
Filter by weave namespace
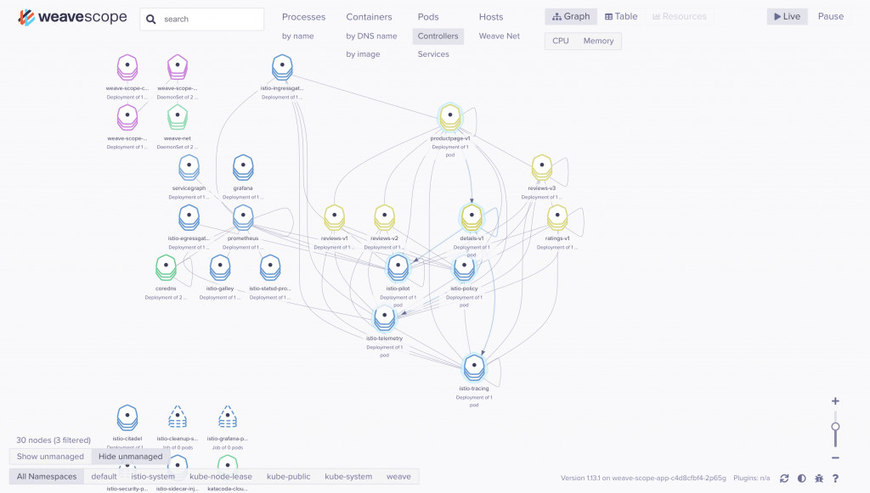tap(398, 476)
